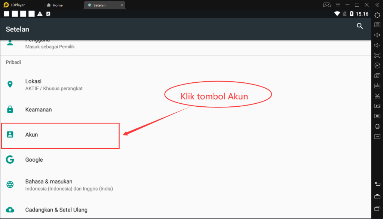Toggle fullscreen mode icon
Image resolution: width=383 pixels, height=219 pixels.
click(x=377, y=55)
